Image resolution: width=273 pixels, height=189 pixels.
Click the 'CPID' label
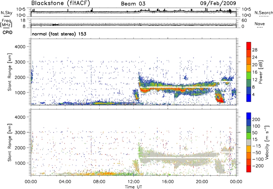8,32
